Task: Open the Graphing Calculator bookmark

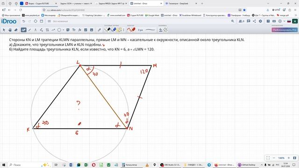Action: click(93, 15)
